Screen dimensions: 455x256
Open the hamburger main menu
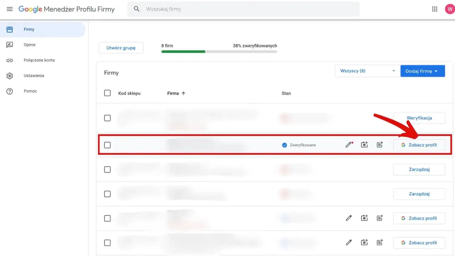click(x=10, y=9)
